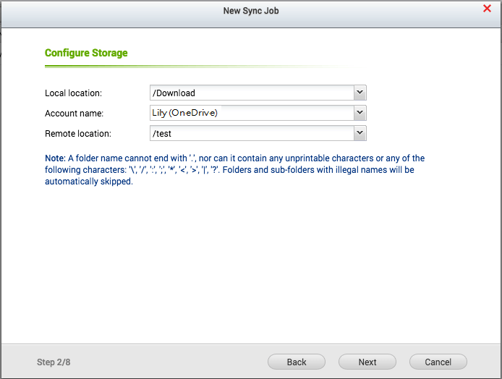
Task: Click the Local location label
Action: pyautogui.click(x=73, y=93)
